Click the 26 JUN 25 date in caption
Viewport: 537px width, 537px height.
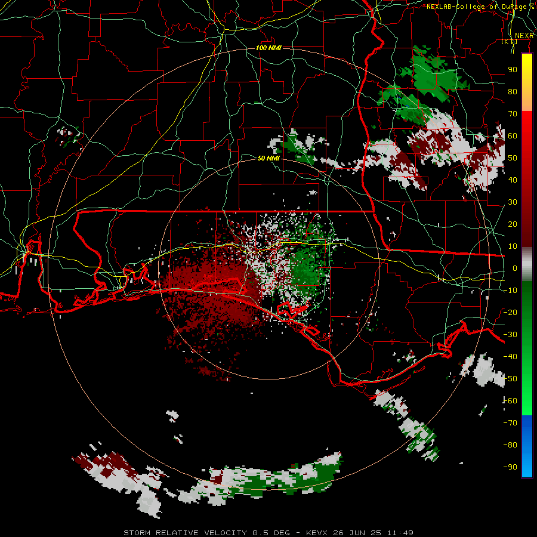pos(357,533)
